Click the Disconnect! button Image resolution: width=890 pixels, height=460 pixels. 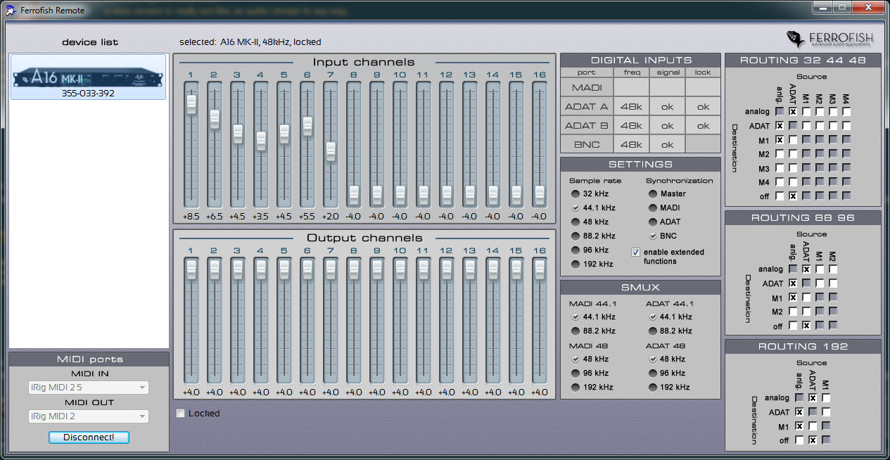point(89,437)
